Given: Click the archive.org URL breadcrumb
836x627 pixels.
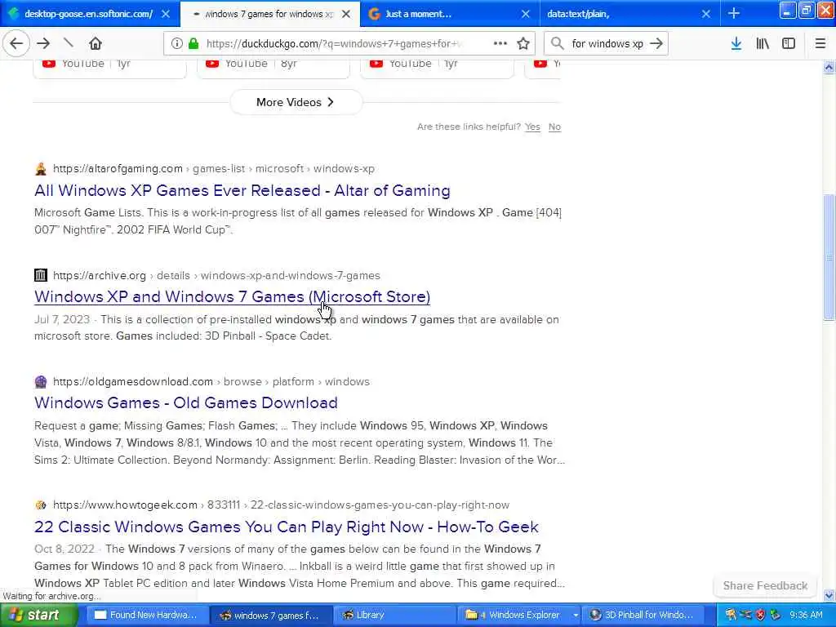Looking at the screenshot, I should point(216,276).
